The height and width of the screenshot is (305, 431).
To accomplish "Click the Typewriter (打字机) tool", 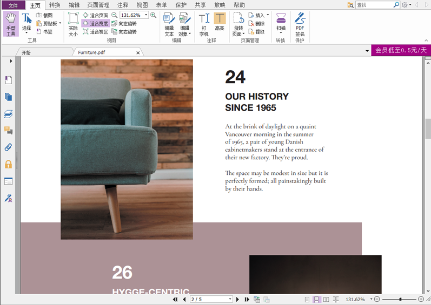I will point(204,24).
